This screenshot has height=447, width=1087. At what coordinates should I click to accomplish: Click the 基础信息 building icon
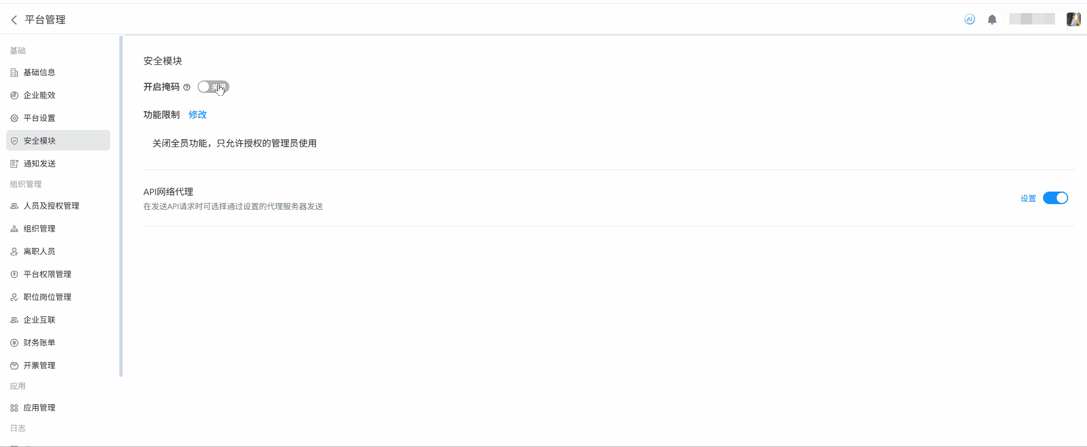tap(14, 72)
